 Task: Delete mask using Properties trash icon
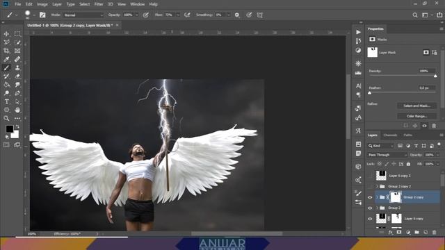click(x=434, y=126)
